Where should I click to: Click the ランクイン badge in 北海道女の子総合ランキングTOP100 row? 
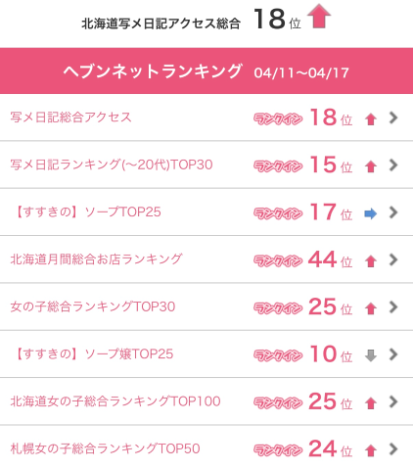point(278,402)
